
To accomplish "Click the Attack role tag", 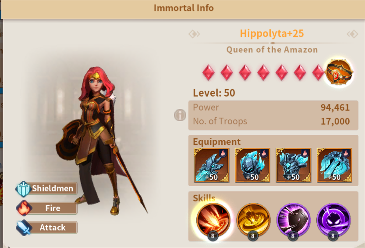I will point(46,227).
